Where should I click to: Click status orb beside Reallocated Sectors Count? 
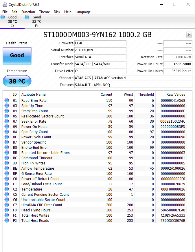pos(7,116)
